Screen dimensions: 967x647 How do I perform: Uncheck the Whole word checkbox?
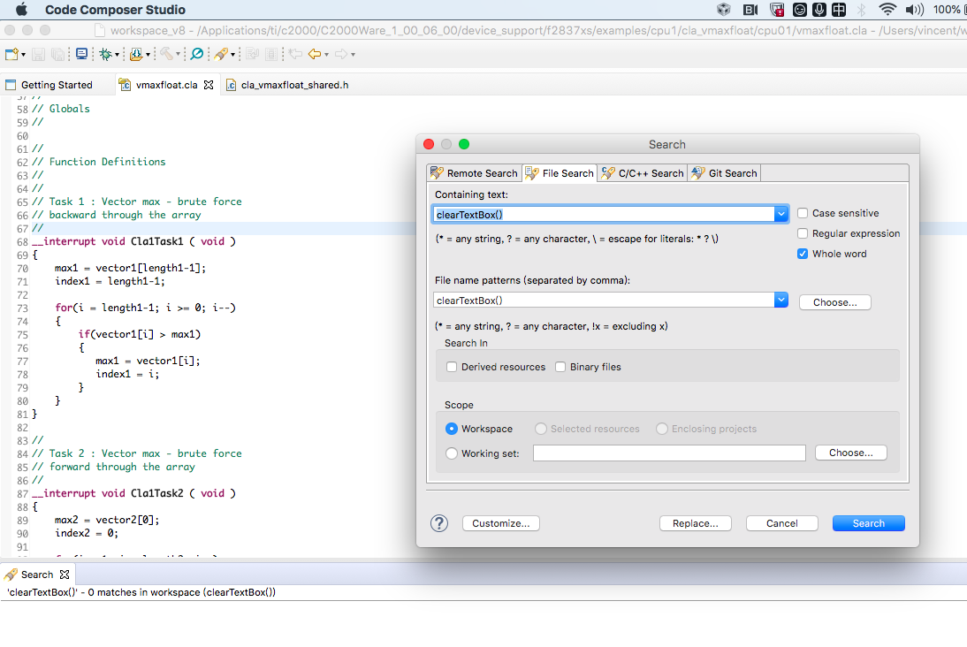[803, 254]
